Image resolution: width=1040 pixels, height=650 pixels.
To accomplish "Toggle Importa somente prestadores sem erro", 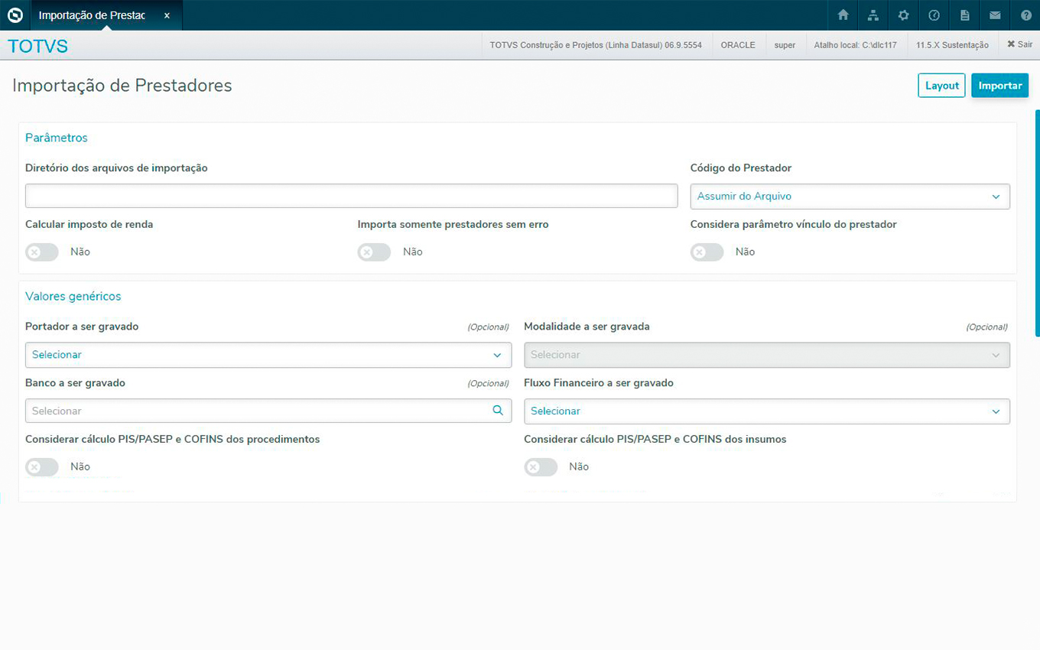I will [x=374, y=252].
